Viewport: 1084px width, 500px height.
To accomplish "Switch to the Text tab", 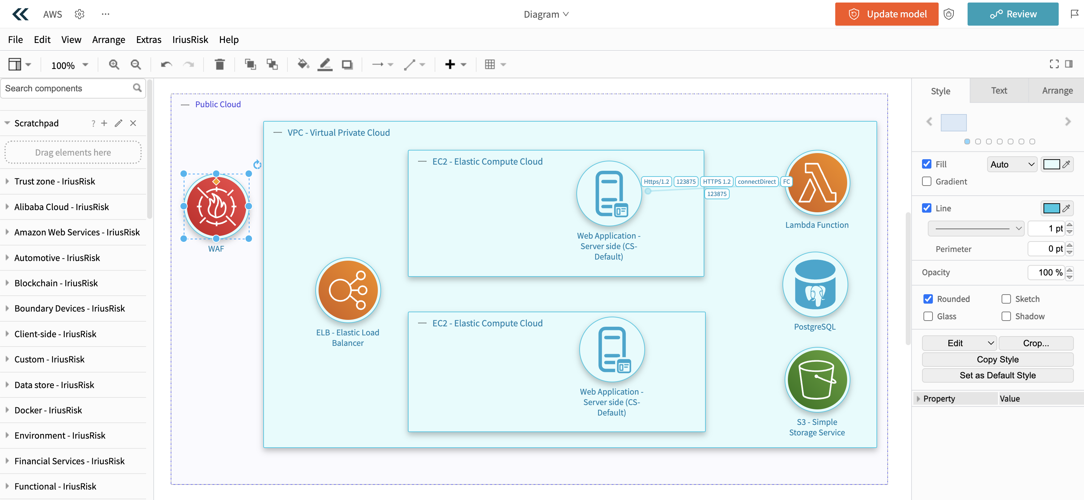I will click(x=999, y=90).
